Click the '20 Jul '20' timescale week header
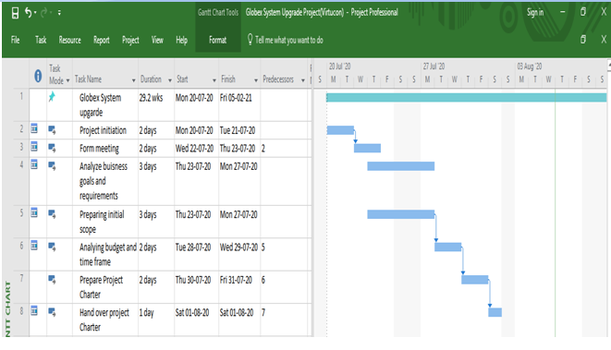611x350 pixels. [339, 66]
